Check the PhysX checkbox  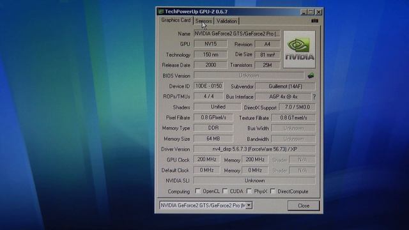tap(249, 191)
